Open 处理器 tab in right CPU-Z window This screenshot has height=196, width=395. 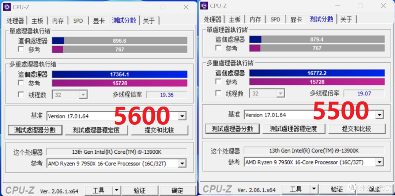[212, 19]
